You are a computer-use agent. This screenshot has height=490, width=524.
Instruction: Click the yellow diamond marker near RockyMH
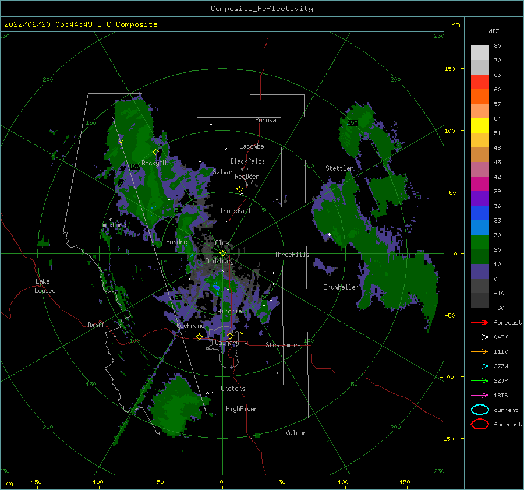point(155,152)
